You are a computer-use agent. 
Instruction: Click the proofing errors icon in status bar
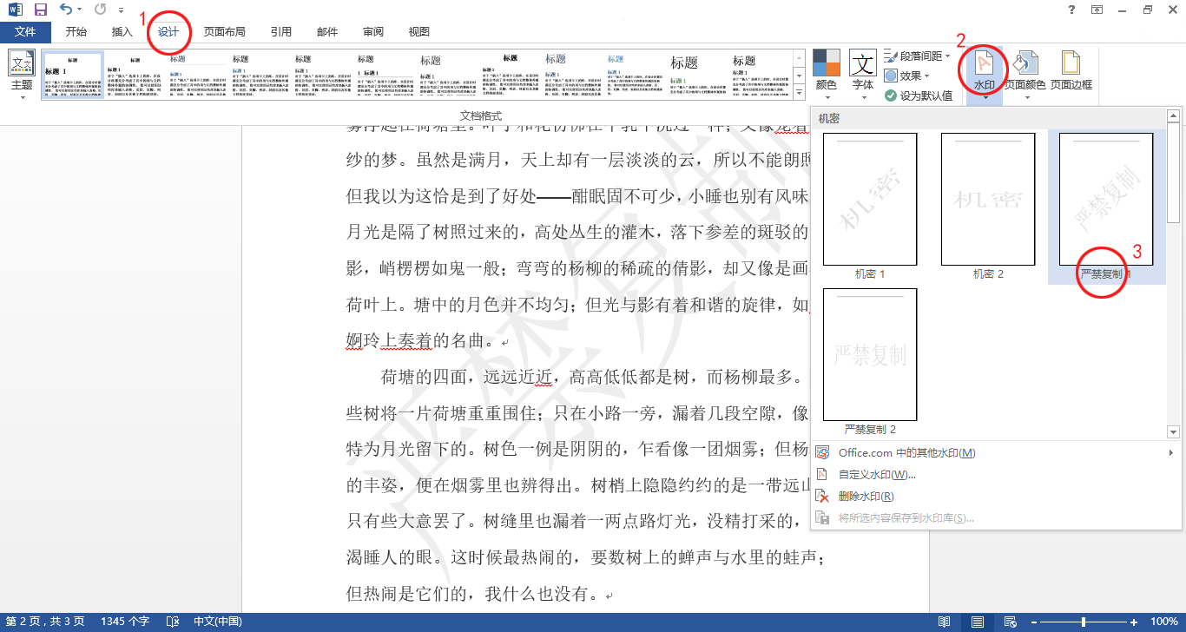(173, 622)
